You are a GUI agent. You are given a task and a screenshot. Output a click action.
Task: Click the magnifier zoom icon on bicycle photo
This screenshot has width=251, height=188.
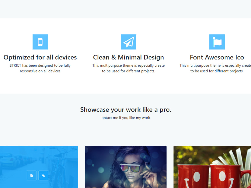coord(32,175)
